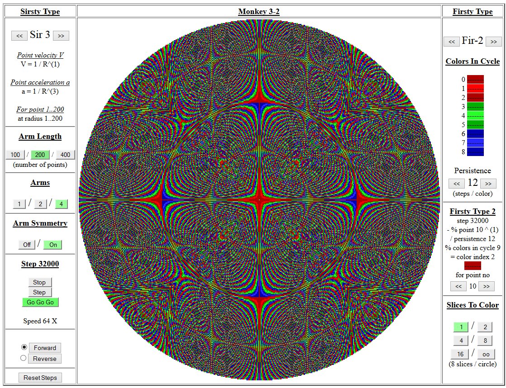Viewport: 506px width, 388px height.
Task: Decrease Persistence value
Action: pyautogui.click(x=457, y=184)
